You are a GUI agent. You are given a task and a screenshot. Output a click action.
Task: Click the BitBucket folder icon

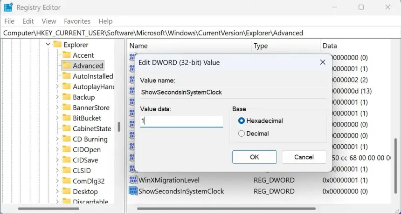(66, 118)
